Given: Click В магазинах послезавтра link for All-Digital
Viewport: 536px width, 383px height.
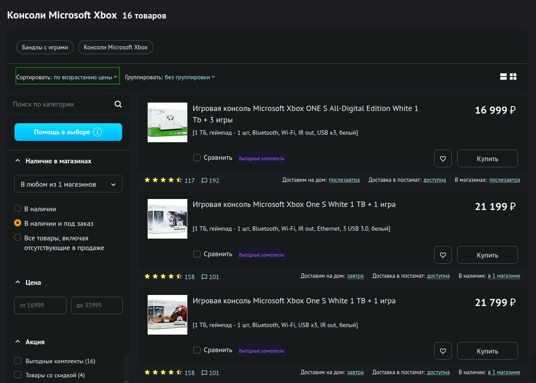Looking at the screenshot, I should tap(504, 180).
